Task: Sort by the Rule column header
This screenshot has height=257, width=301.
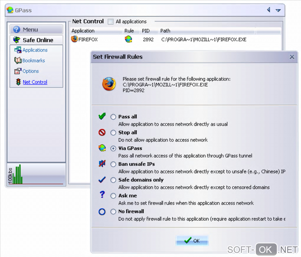Action: (x=132, y=31)
